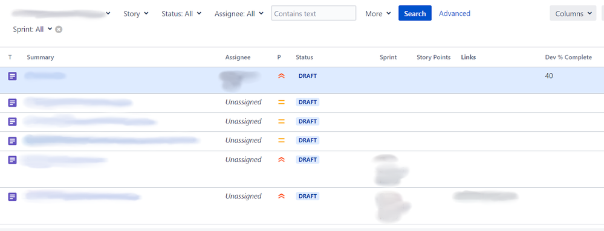Click the Search button
The image size is (604, 231).
[415, 13]
